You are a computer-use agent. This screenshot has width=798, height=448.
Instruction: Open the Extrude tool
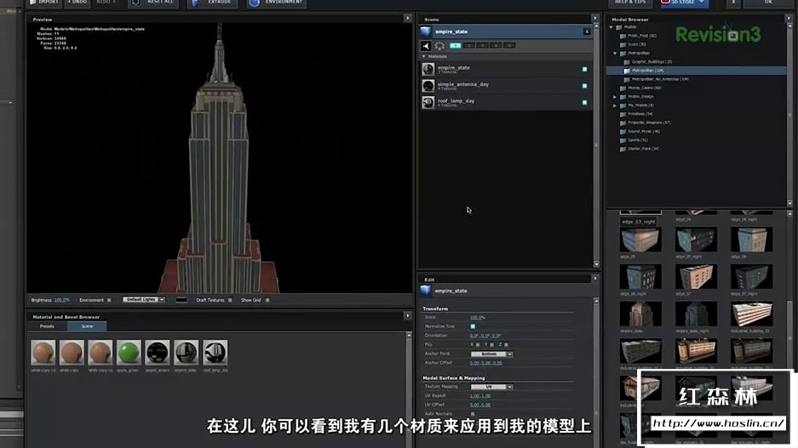(x=213, y=3)
